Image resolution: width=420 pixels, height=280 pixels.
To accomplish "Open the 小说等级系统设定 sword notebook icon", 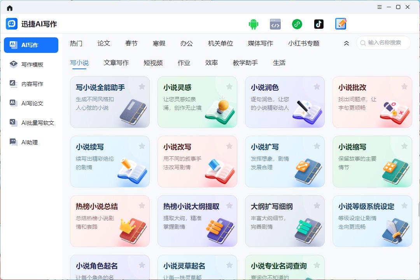I will 395,231.
